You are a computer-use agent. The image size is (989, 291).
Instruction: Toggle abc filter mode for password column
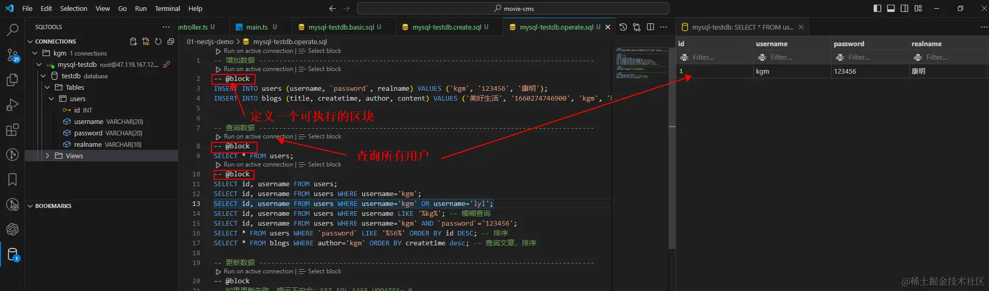[x=840, y=58]
